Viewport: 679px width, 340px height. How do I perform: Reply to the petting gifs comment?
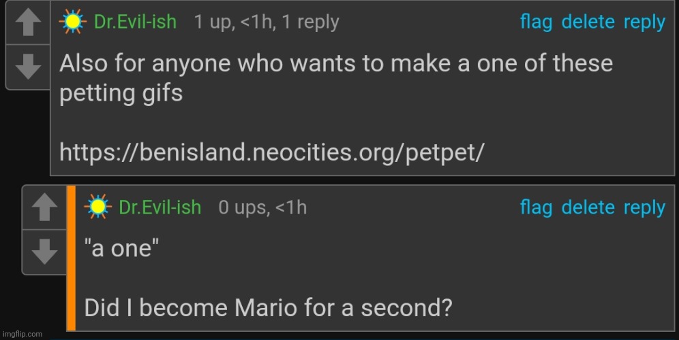click(x=644, y=22)
